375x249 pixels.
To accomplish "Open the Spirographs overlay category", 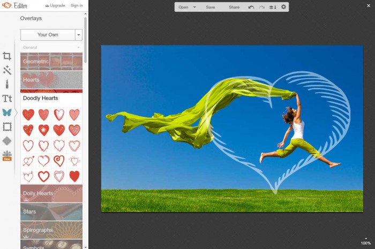I will coord(51,230).
